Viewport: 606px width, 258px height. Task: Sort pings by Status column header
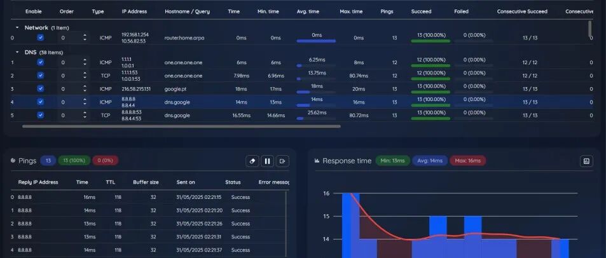point(233,182)
